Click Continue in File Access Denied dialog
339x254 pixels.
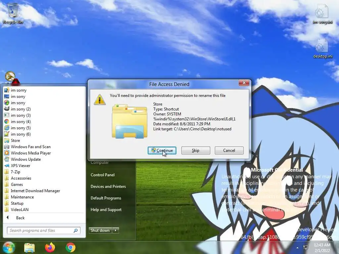point(162,150)
